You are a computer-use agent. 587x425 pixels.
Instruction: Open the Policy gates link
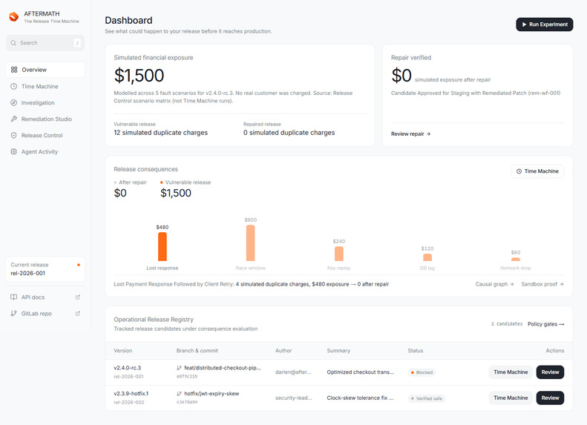546,324
